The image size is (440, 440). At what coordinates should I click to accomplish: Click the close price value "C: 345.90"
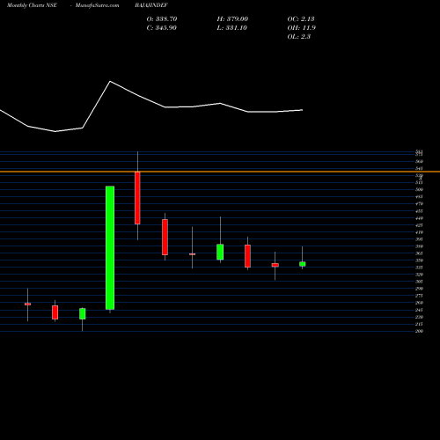162,28
